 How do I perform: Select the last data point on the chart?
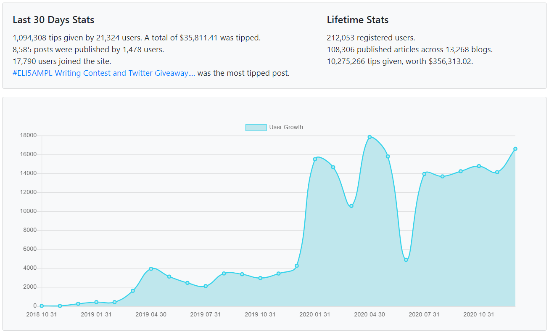(x=515, y=149)
